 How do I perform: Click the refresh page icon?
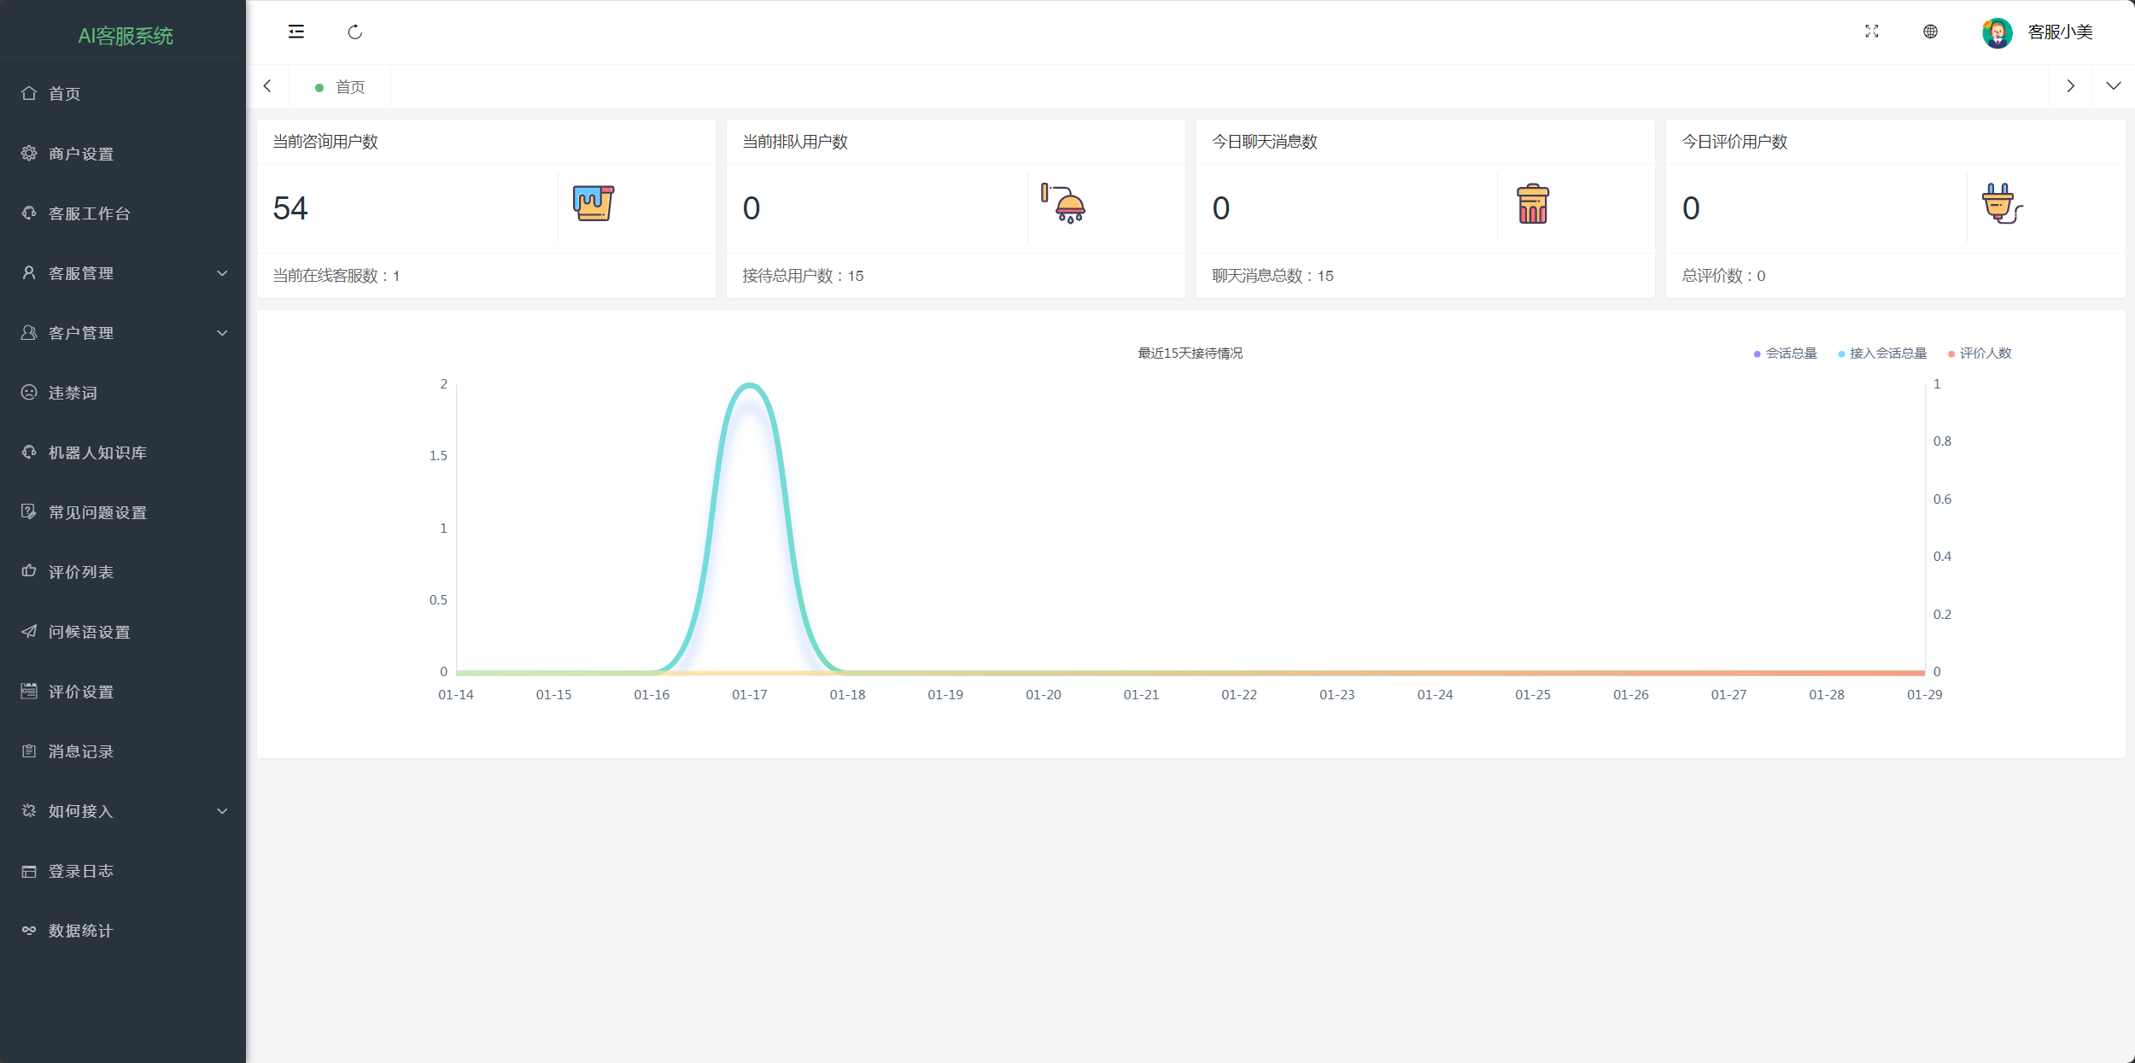[355, 32]
